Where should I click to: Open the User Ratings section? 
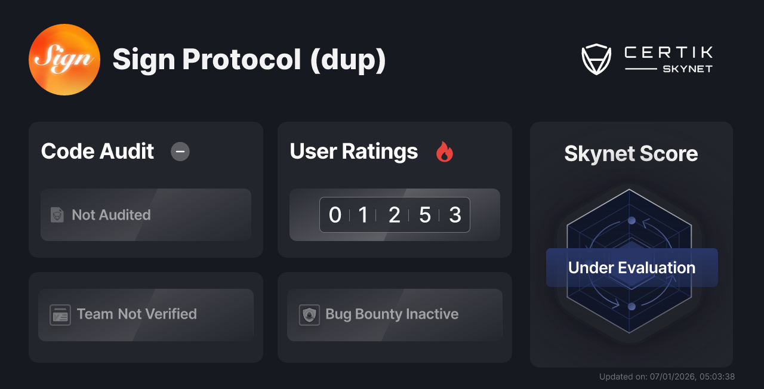coord(353,152)
